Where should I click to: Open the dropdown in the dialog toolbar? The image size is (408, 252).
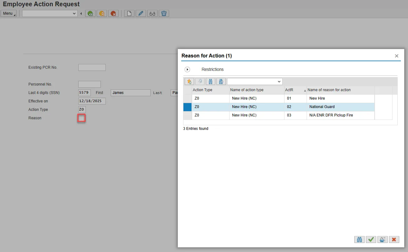[279, 82]
